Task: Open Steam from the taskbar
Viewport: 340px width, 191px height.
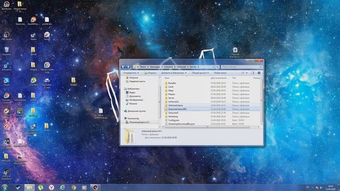Action: [18, 187]
